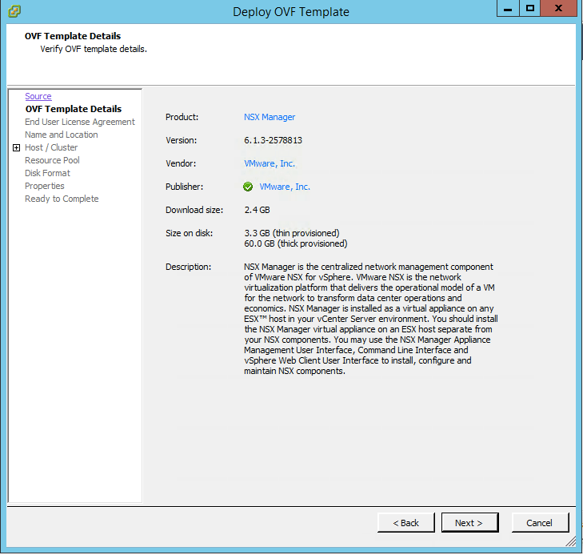Viewport: 583px width, 555px height.
Task: Click the vSphere icon in title bar
Action: [x=14, y=11]
